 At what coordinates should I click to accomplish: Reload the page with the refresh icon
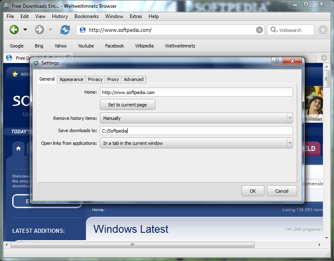[65, 29]
